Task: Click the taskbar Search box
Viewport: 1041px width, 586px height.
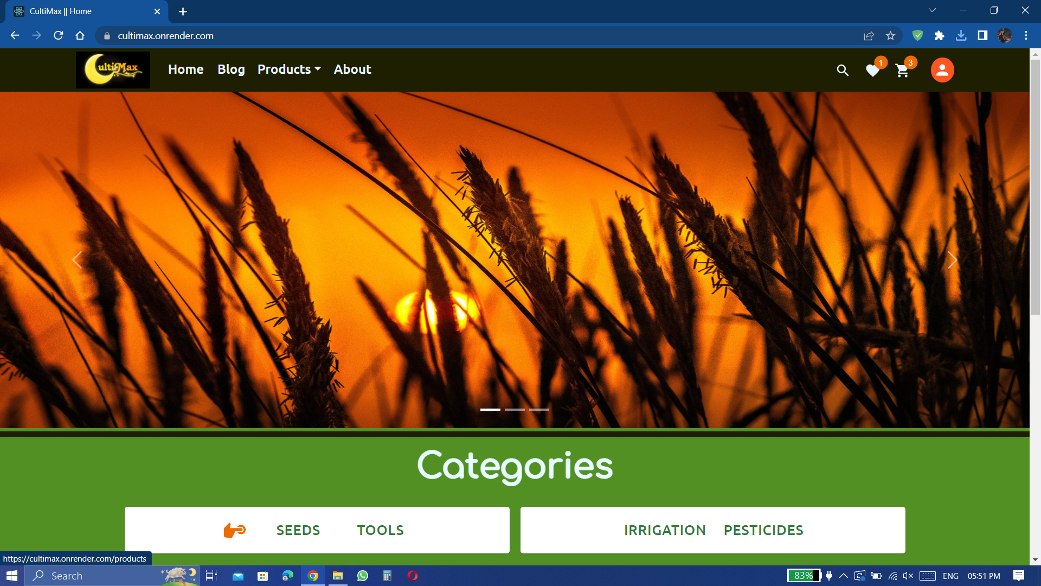Action: (112, 576)
